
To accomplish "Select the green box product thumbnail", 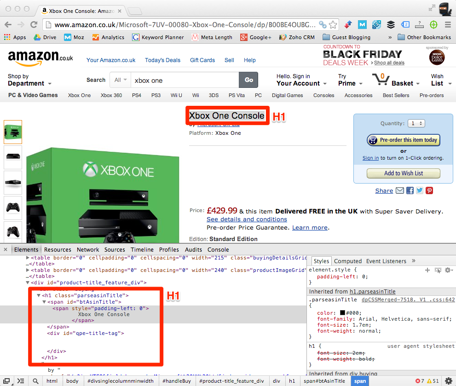I will [13, 132].
